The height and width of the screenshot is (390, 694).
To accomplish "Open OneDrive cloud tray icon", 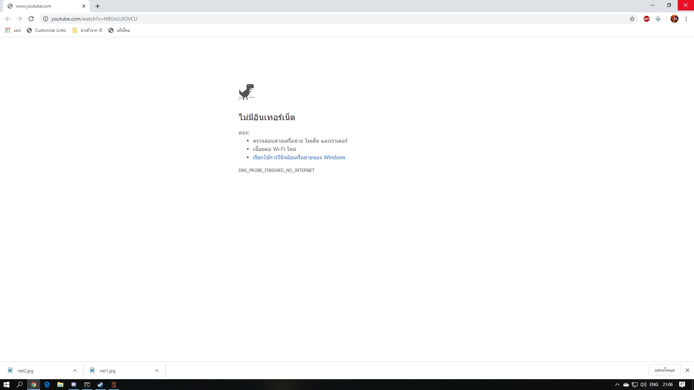I will click(626, 385).
